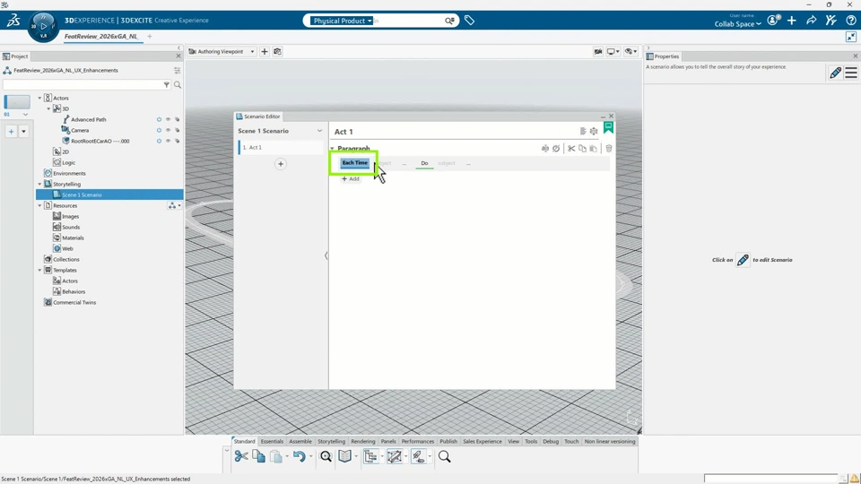861x484 pixels.
Task: Open the Collab Space dropdown
Action: 737,23
